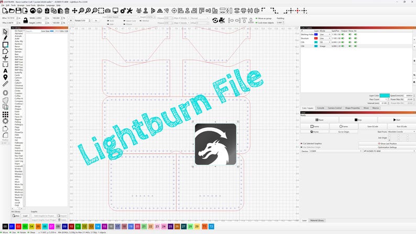Open Mode dropdown for Structure layer
The height and width of the screenshot is (234, 416).
point(325,38)
